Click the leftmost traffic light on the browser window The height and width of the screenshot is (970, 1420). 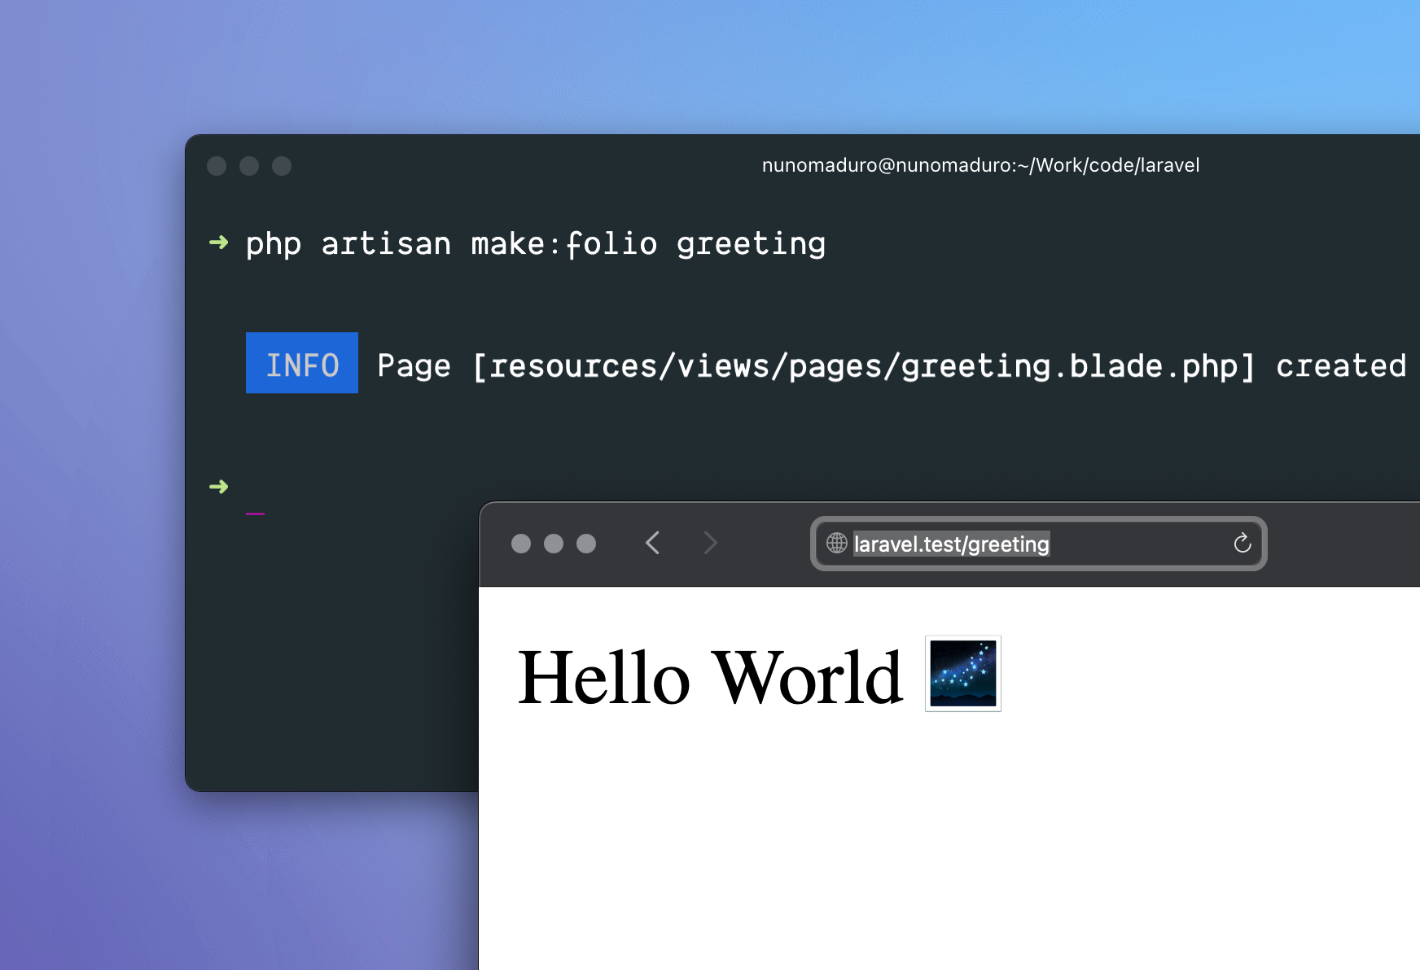(x=522, y=543)
